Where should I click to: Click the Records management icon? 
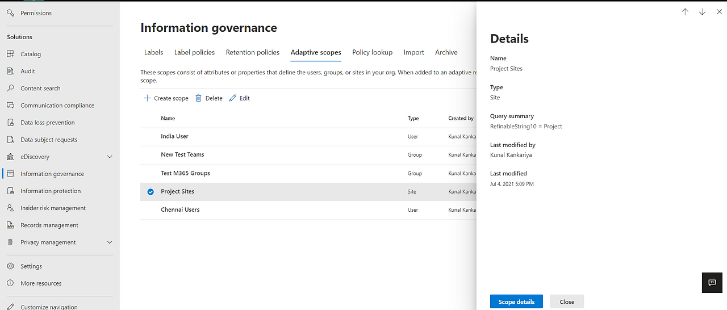click(x=10, y=225)
